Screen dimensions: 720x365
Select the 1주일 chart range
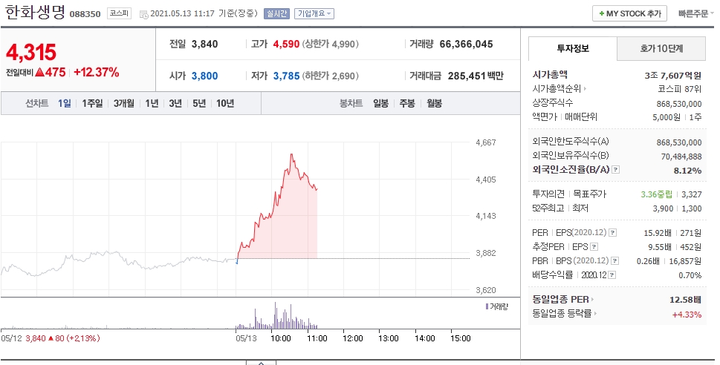click(92, 103)
